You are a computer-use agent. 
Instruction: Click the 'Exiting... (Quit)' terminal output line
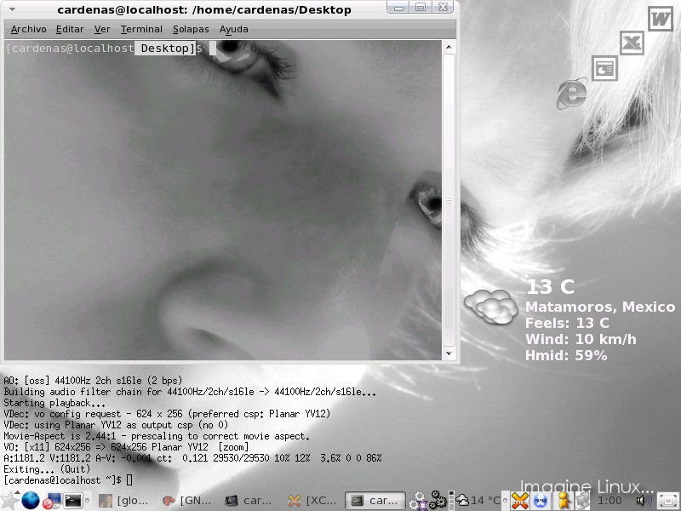pyautogui.click(x=47, y=469)
